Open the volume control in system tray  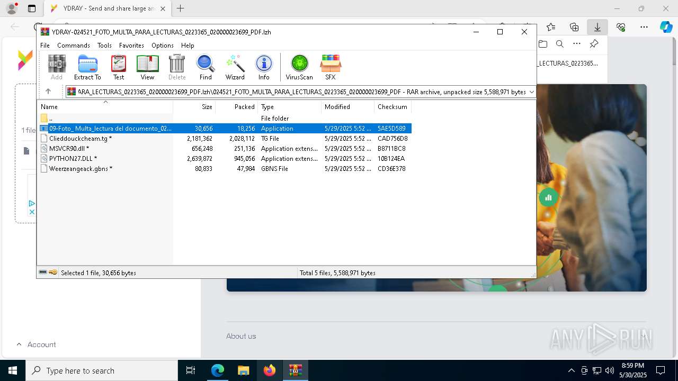tap(610, 370)
